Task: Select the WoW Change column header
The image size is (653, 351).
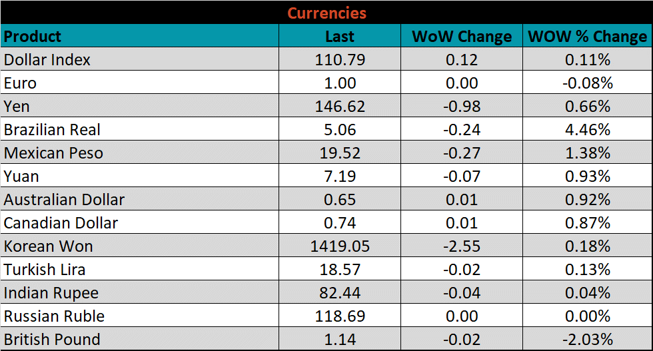Action: tap(462, 36)
